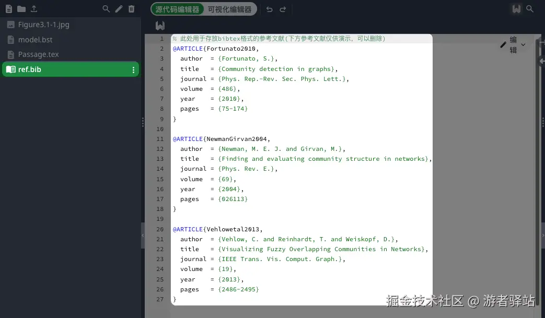Viewport: 545px width, 318px height.
Task: Click the author value {Newman, M. E. J. and Girvan, M.}
Action: [x=280, y=149]
